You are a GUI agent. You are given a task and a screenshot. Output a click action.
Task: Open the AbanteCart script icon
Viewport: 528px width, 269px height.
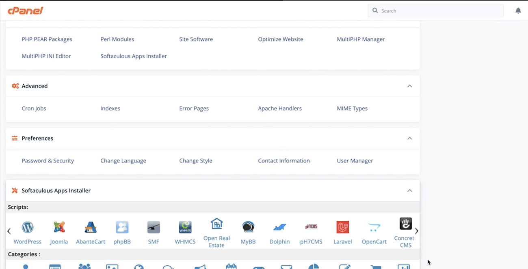click(91, 227)
